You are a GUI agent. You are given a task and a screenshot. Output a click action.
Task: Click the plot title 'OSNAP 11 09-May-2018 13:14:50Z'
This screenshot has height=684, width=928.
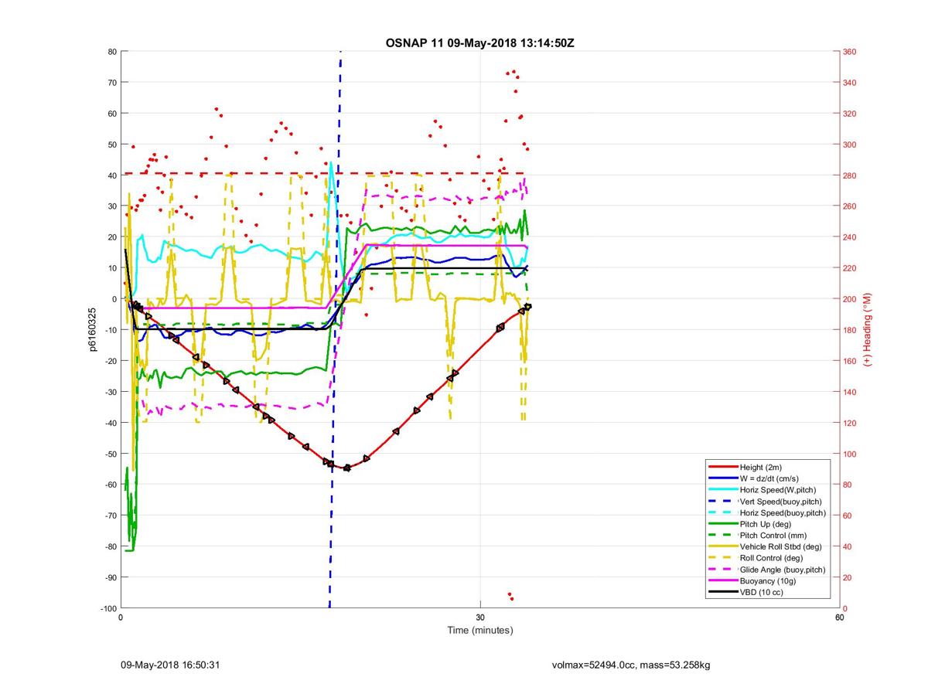tap(479, 43)
